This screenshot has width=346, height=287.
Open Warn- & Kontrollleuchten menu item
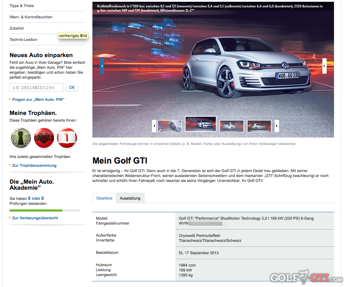tap(31, 17)
